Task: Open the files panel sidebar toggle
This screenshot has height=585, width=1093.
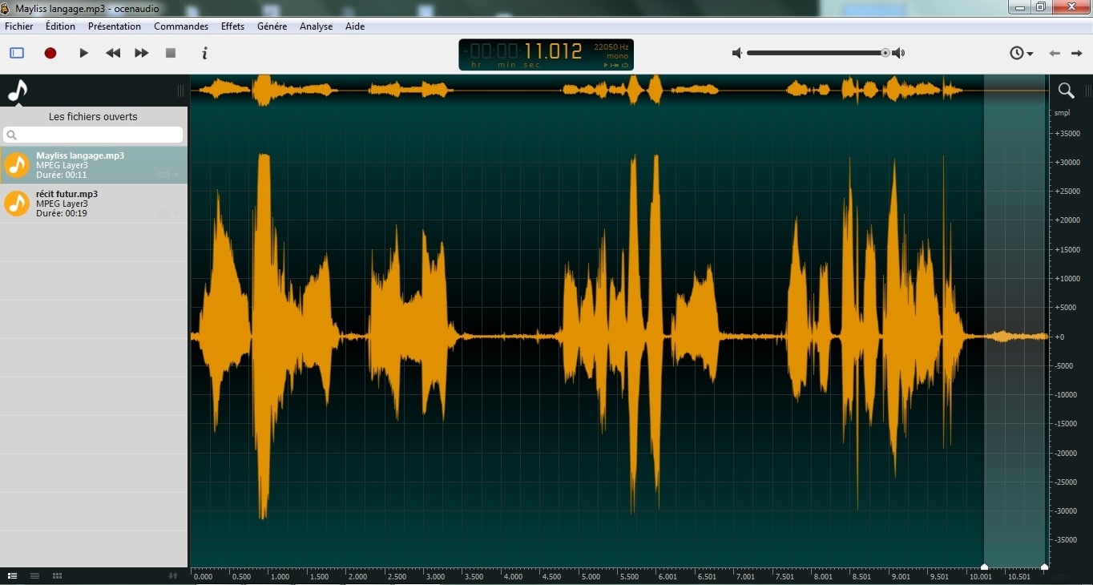Action: [x=16, y=53]
